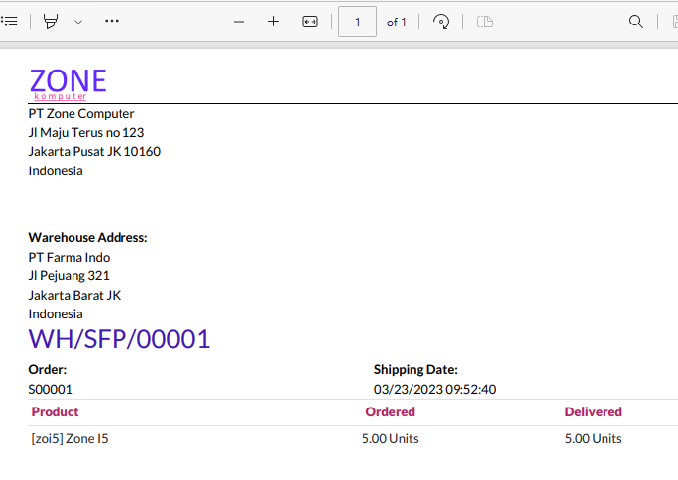678x480 pixels.
Task: Open the more tools ellipsis menu
Action: 112,21
